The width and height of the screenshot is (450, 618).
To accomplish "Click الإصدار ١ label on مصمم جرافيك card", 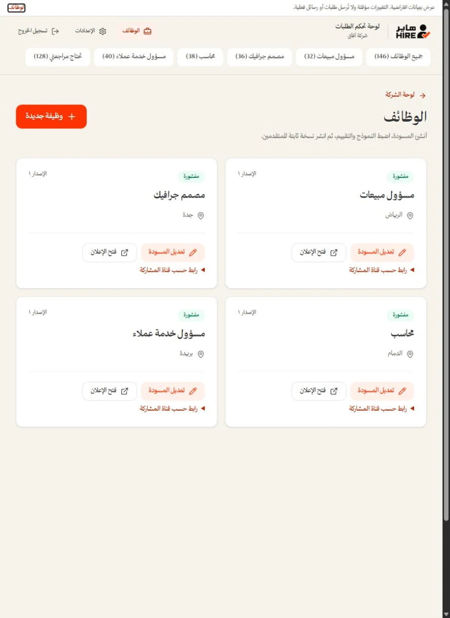I will click(x=37, y=174).
